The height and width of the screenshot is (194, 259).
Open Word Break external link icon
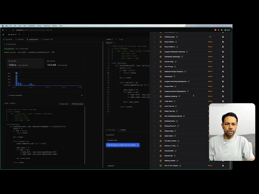[174, 76]
